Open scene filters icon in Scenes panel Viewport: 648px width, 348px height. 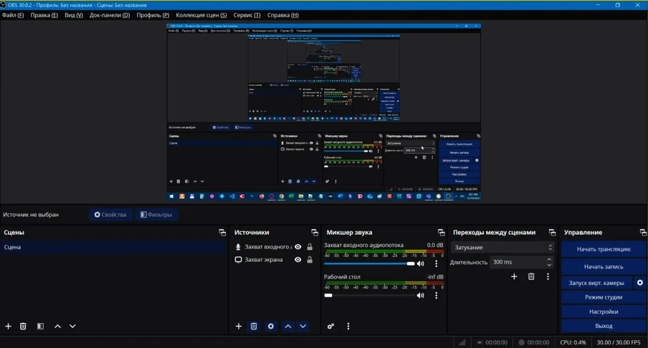(40, 326)
